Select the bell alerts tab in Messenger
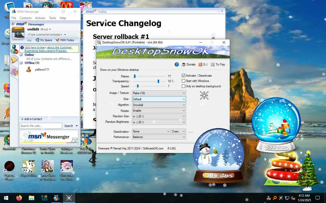Image resolution: width=326 pixels, height=203 pixels. coord(14,60)
